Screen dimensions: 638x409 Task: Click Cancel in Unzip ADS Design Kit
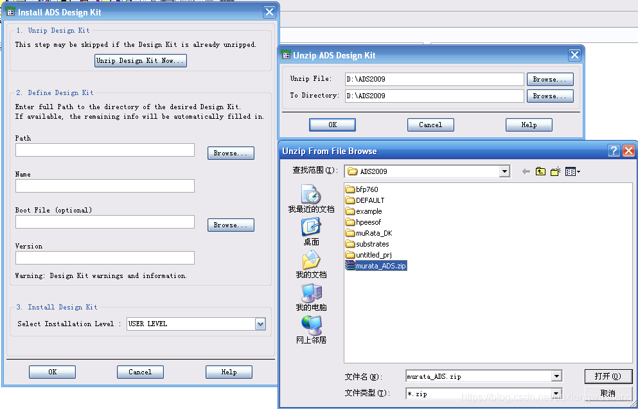(x=430, y=125)
